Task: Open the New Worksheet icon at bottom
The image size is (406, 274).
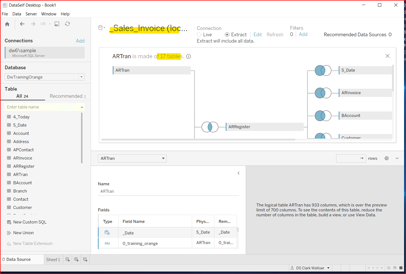Action: [x=67, y=259]
